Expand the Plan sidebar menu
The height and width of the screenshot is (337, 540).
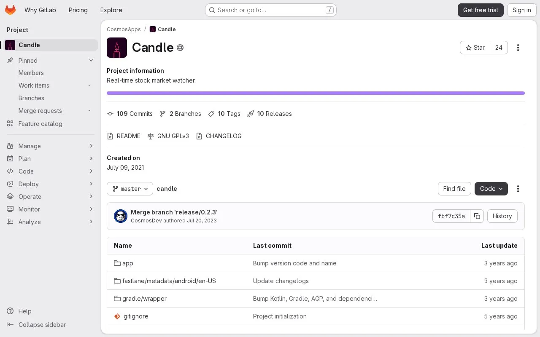51,159
